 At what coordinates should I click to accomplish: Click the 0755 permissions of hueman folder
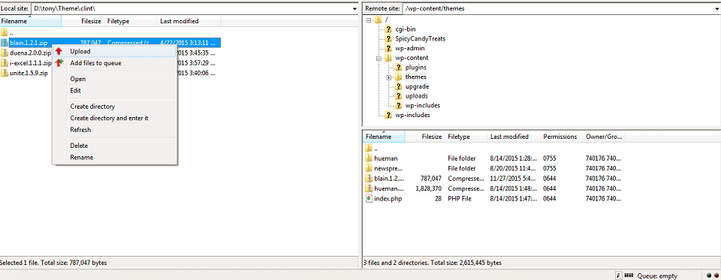coord(550,158)
